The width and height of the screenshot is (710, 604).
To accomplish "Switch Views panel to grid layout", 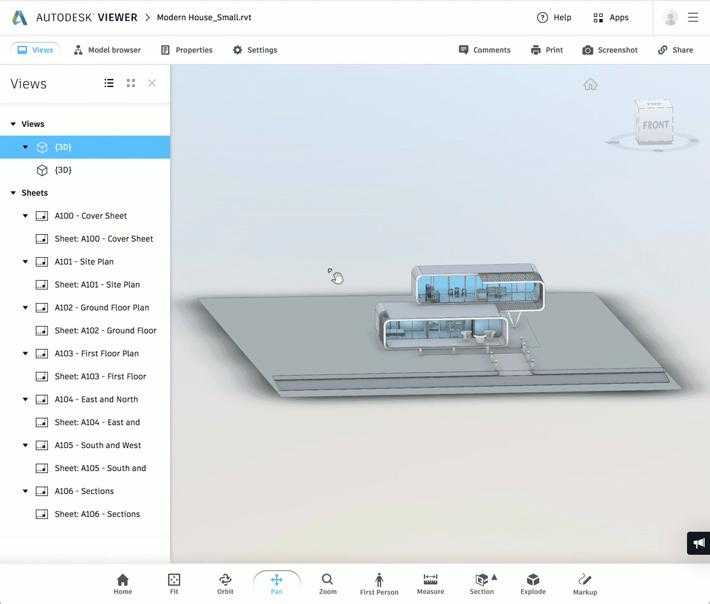I will coord(130,83).
